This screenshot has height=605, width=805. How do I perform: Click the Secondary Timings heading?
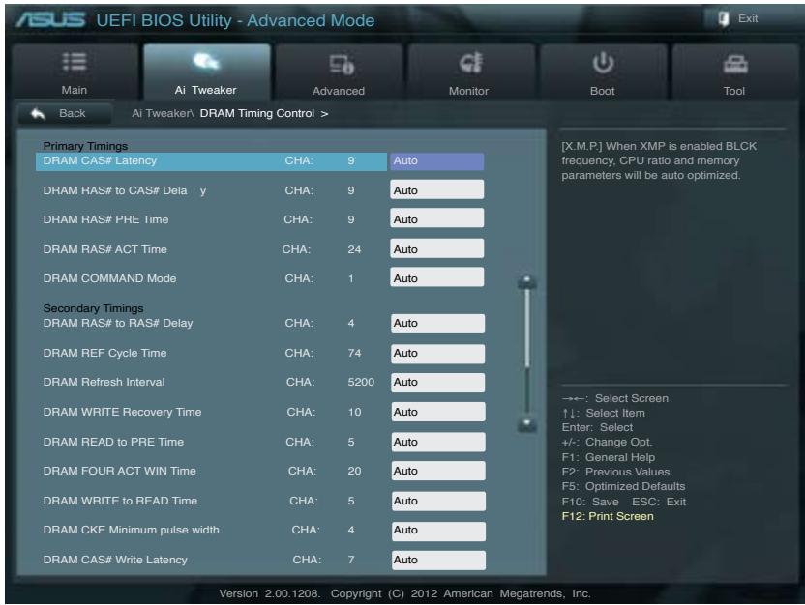click(x=94, y=308)
